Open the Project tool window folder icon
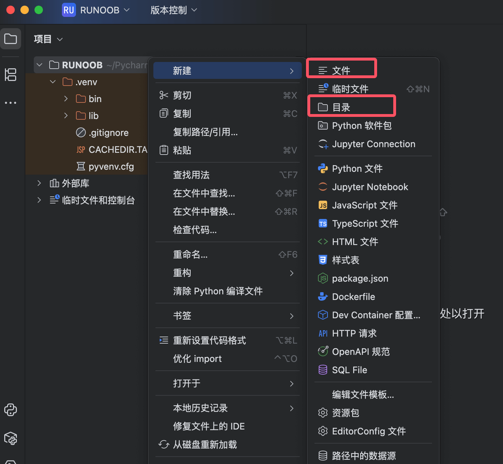Image resolution: width=503 pixels, height=464 pixels. pyautogui.click(x=11, y=39)
